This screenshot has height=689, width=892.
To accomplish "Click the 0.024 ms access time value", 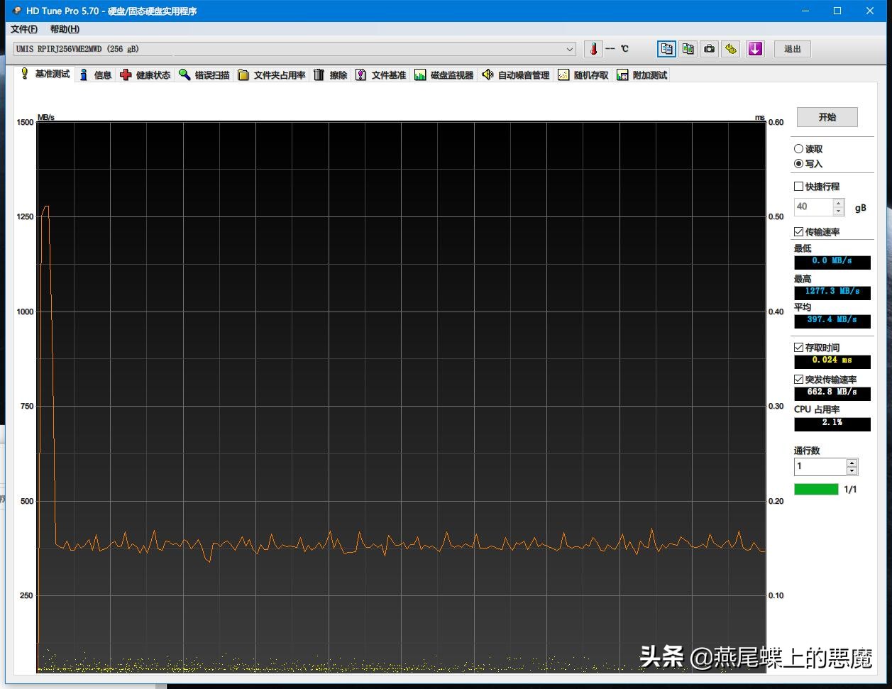I will click(x=832, y=361).
